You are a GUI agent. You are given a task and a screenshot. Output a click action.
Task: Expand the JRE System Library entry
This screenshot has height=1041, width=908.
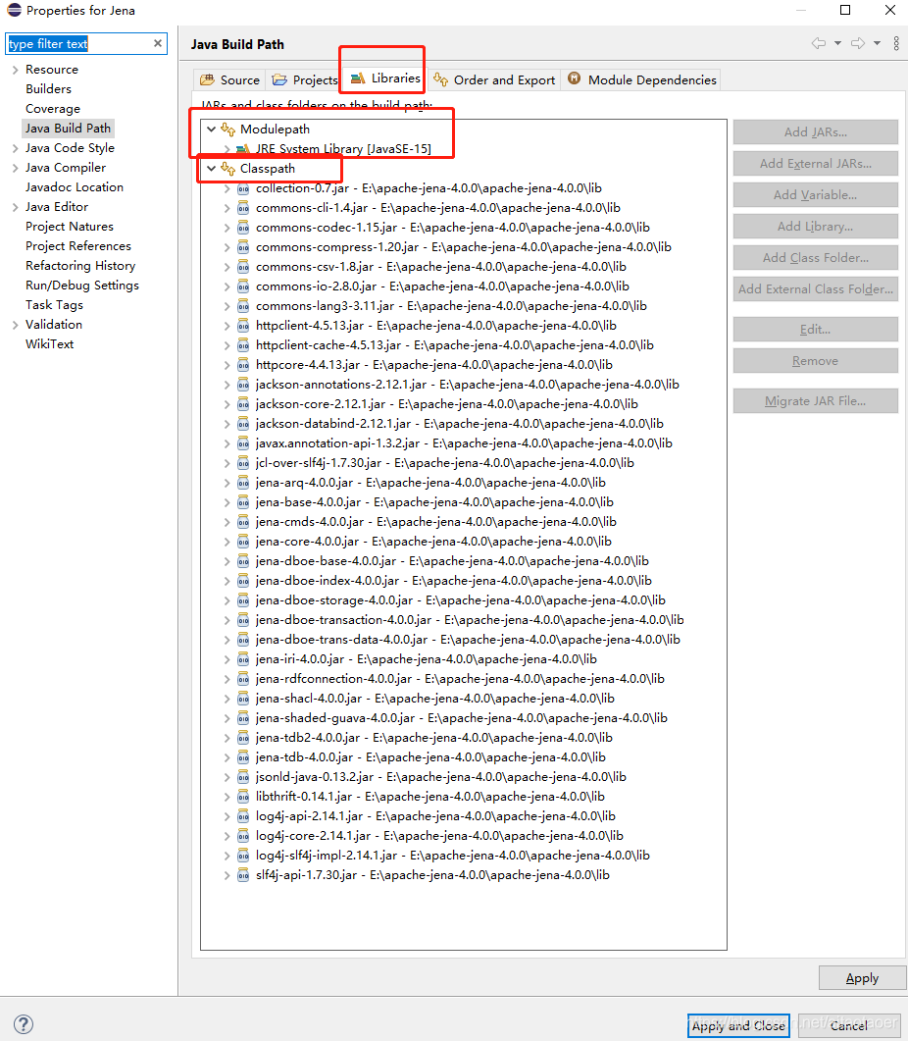pyautogui.click(x=227, y=149)
